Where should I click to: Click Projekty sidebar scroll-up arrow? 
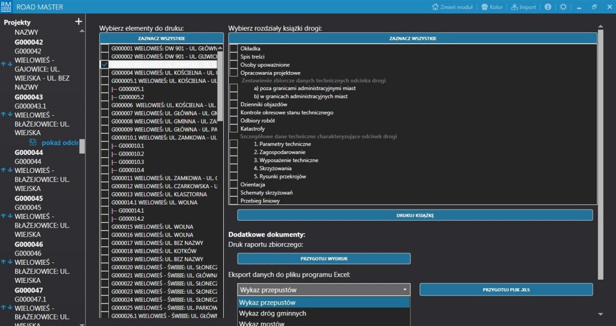pyautogui.click(x=82, y=31)
